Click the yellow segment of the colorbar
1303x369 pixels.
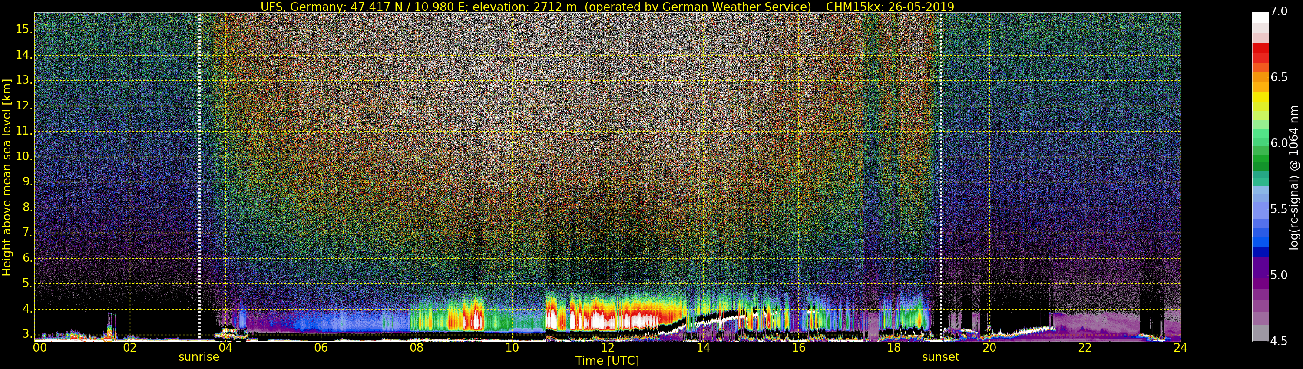pyautogui.click(x=1260, y=97)
